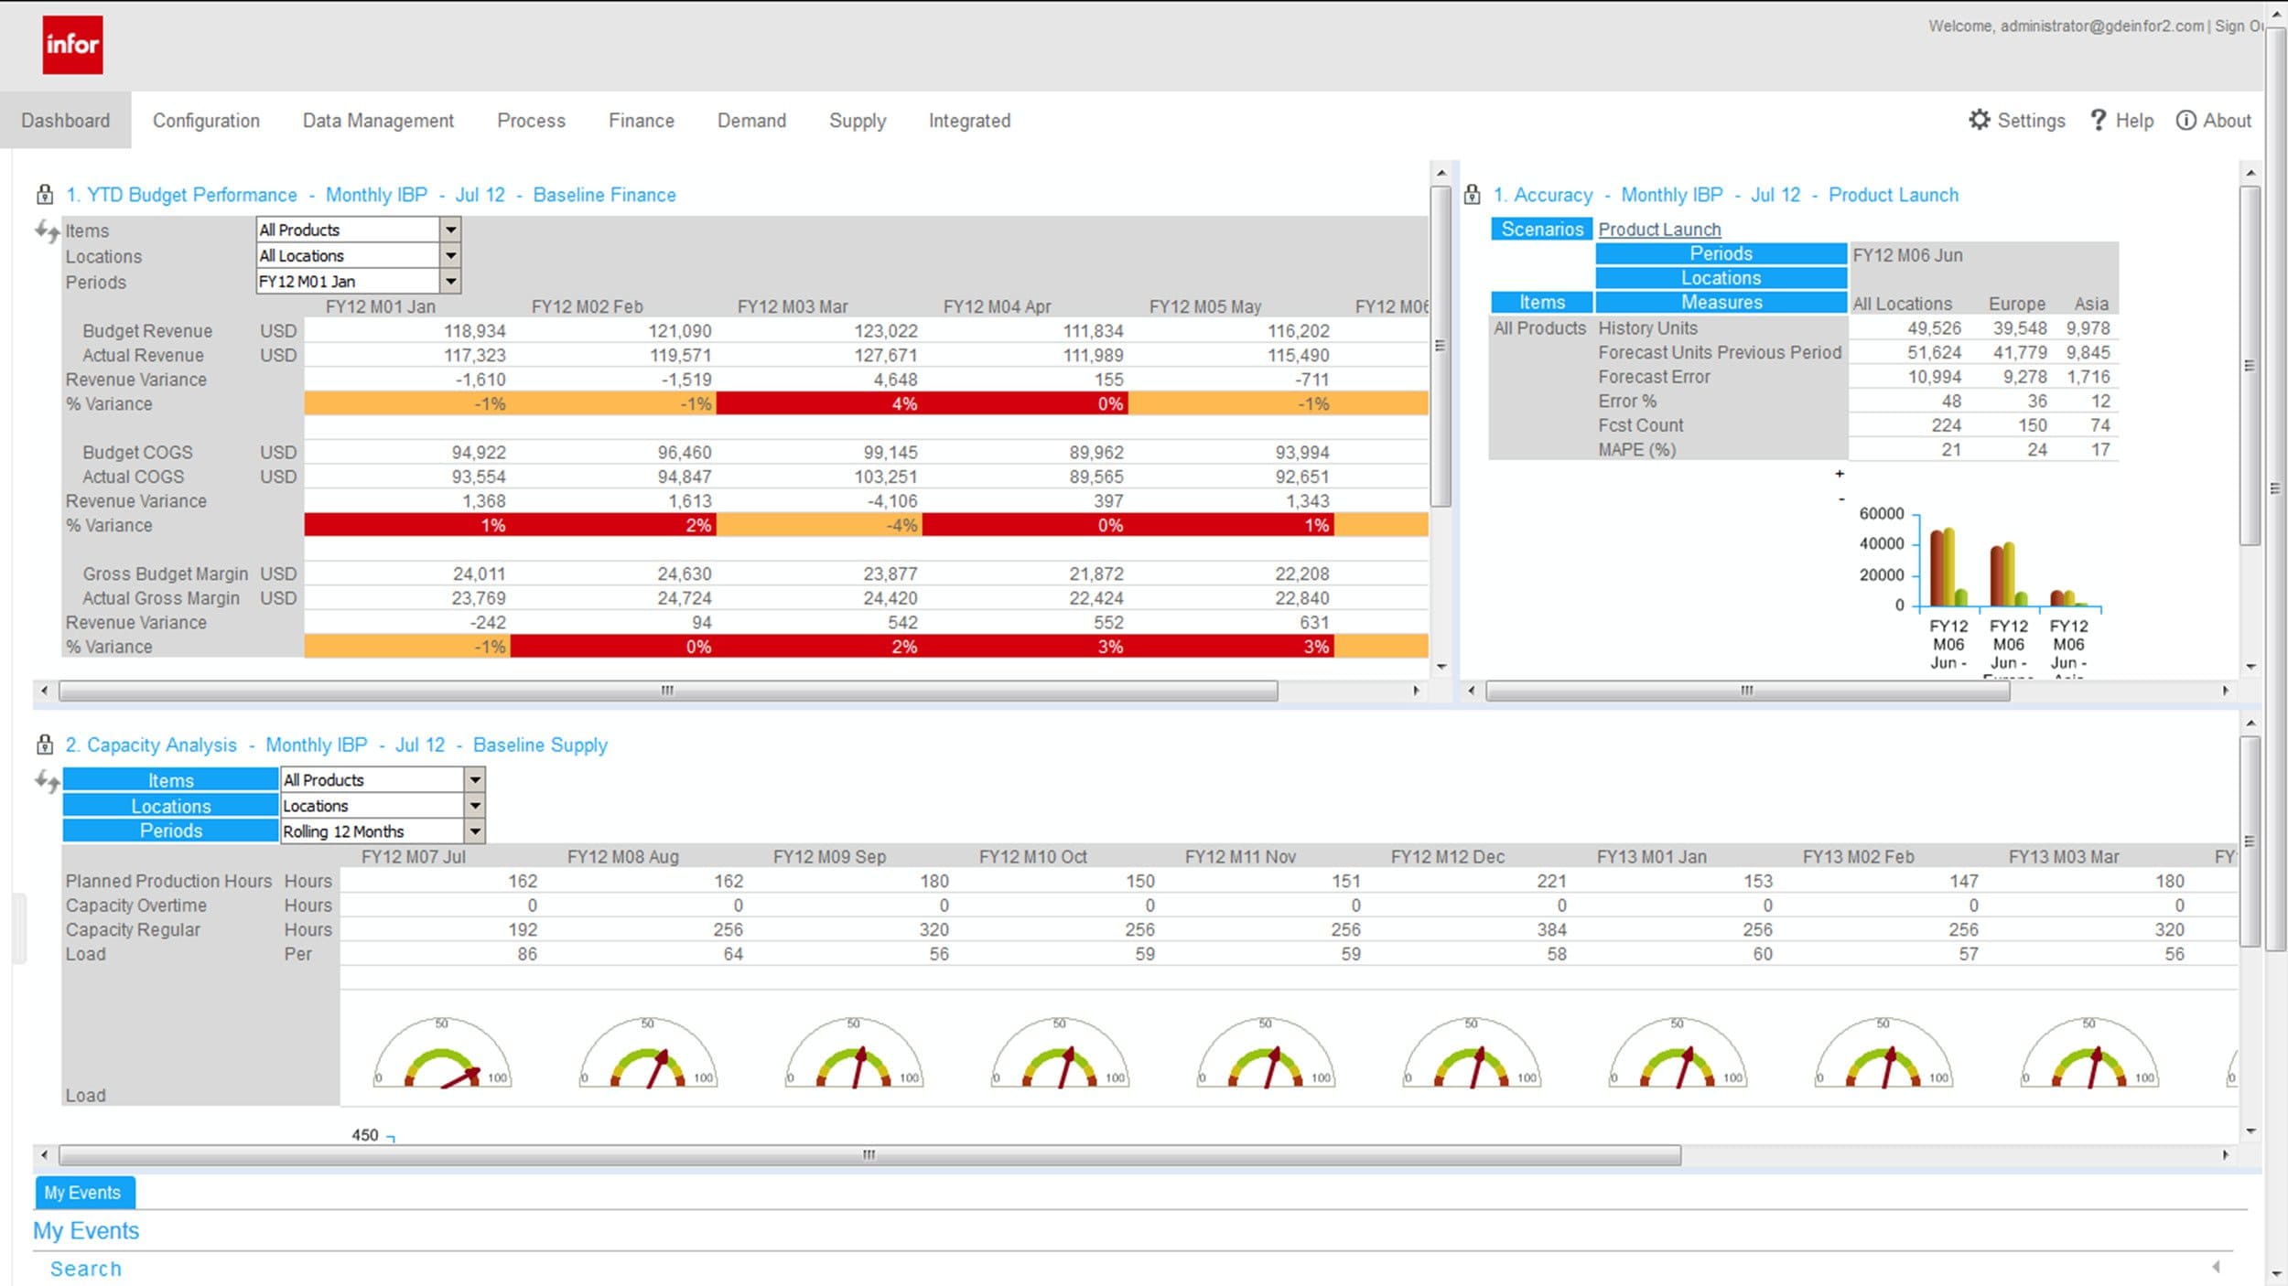Expand the Rolling 12 Months periods dropdown

474,831
